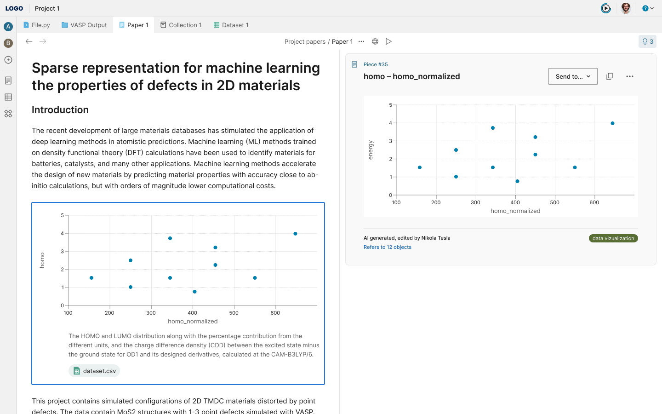The height and width of the screenshot is (414, 662).
Task: Open the components grid icon in the sidebar
Action: pyautogui.click(x=8, y=114)
